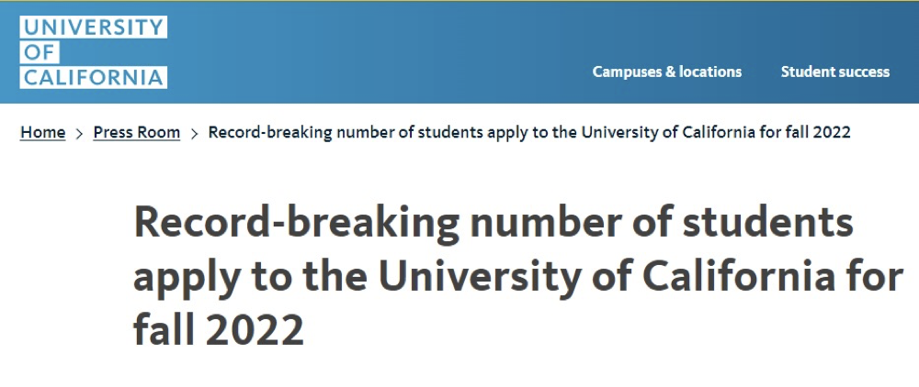The width and height of the screenshot is (919, 387).
Task: Click the University of California logo
Action: click(x=93, y=52)
